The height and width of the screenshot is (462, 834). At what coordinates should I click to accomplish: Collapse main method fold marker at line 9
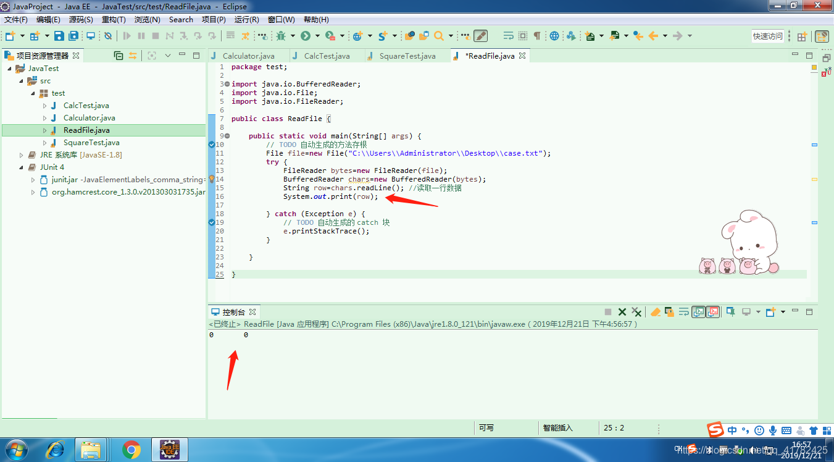pos(227,136)
